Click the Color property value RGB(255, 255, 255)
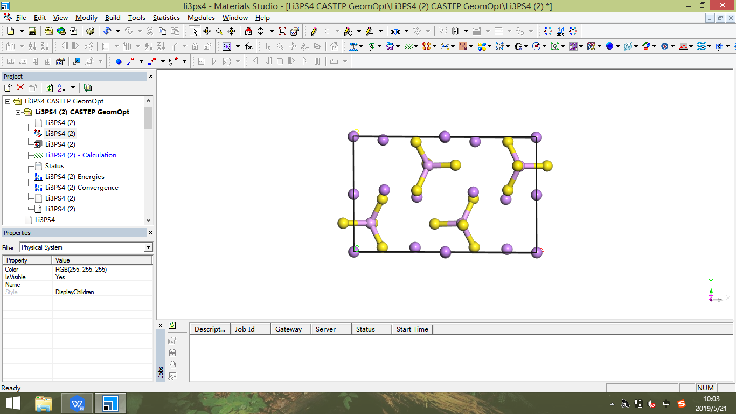 click(81, 270)
